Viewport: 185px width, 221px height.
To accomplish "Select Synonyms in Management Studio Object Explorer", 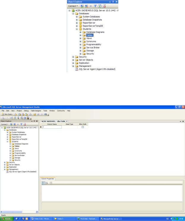I will tap(18, 151).
